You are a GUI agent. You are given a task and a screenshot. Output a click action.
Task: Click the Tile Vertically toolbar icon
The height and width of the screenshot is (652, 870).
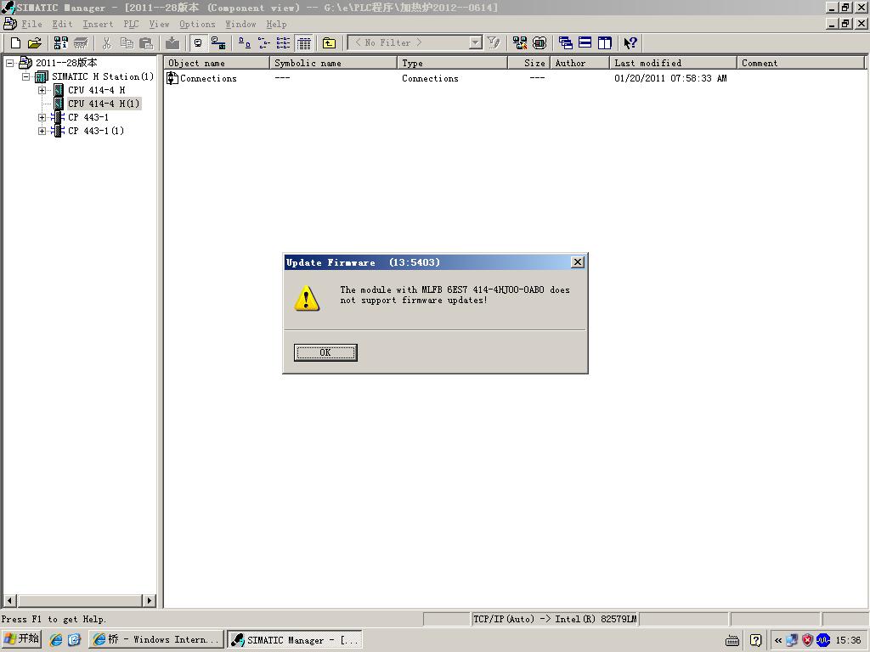tap(604, 43)
